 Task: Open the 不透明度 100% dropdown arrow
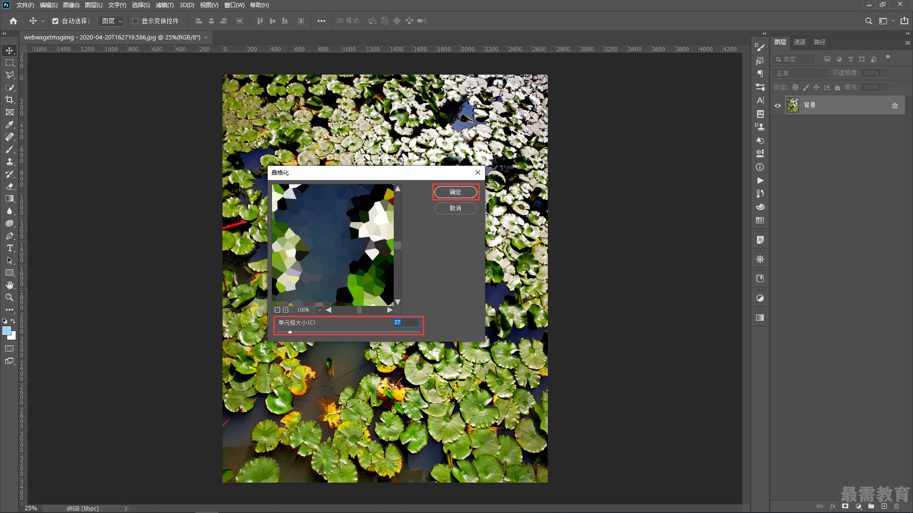point(886,73)
